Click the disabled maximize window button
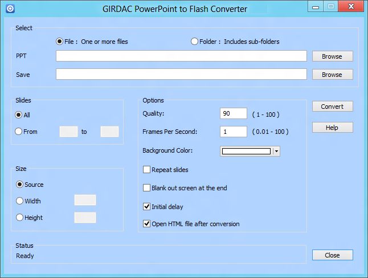 tap(330, 7)
